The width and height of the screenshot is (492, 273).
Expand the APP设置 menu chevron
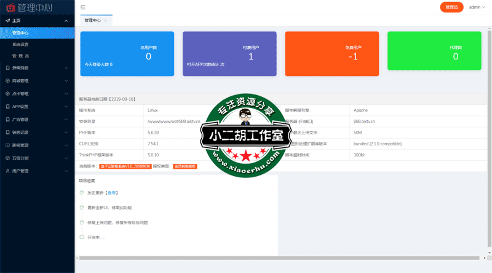(x=66, y=106)
